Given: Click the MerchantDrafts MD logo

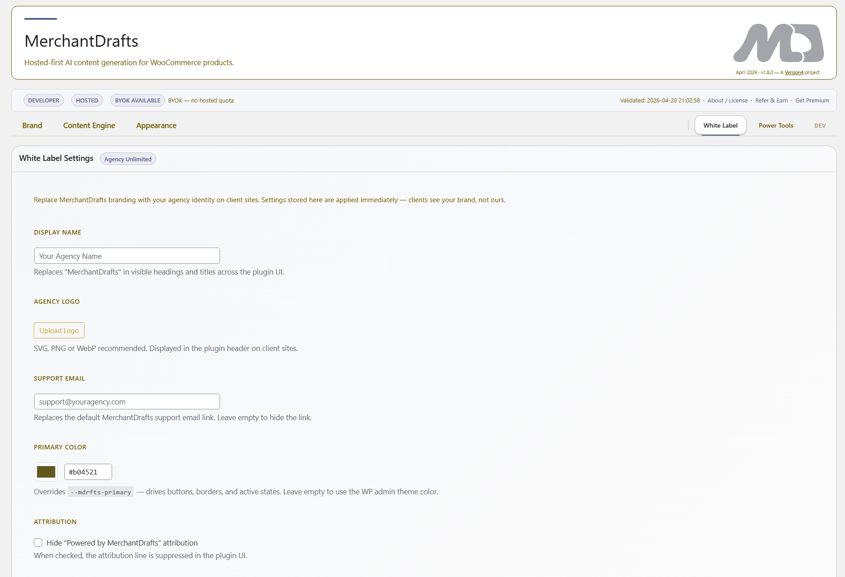Looking at the screenshot, I should click(x=778, y=43).
